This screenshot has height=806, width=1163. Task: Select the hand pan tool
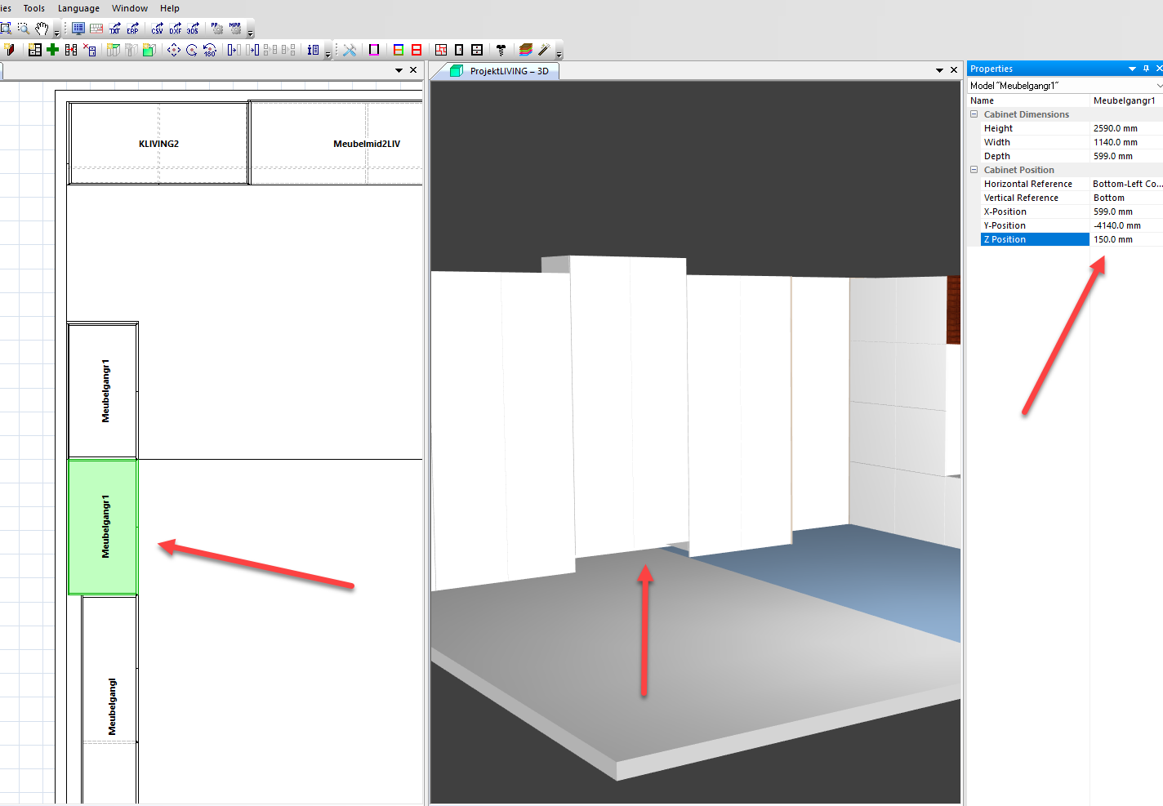[42, 28]
